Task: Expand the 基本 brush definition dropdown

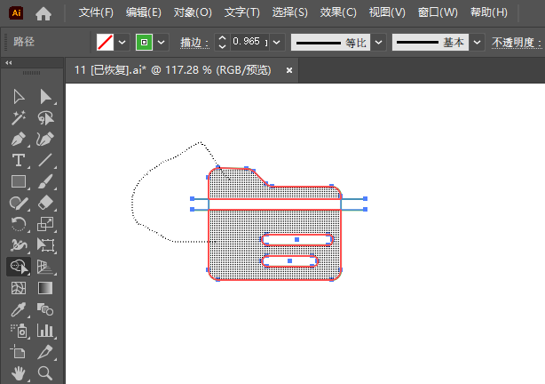Action: tap(477, 43)
